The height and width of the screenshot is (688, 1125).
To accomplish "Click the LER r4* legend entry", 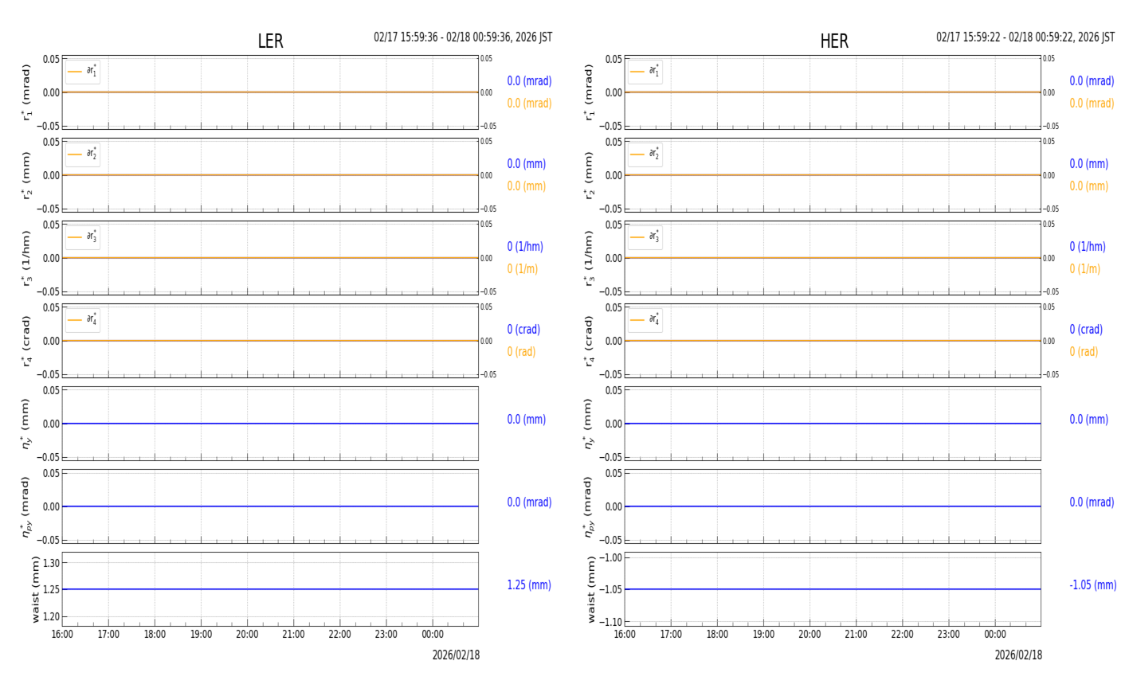I will tap(83, 320).
